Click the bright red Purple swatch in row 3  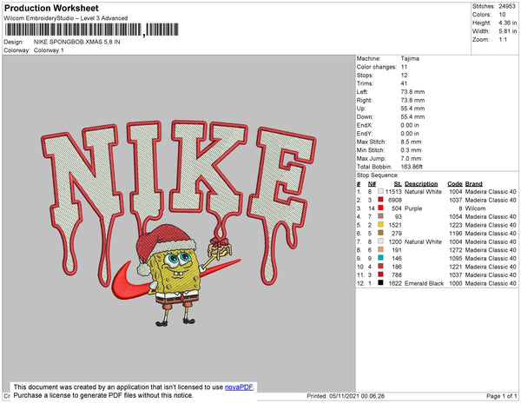pyautogui.click(x=380, y=208)
